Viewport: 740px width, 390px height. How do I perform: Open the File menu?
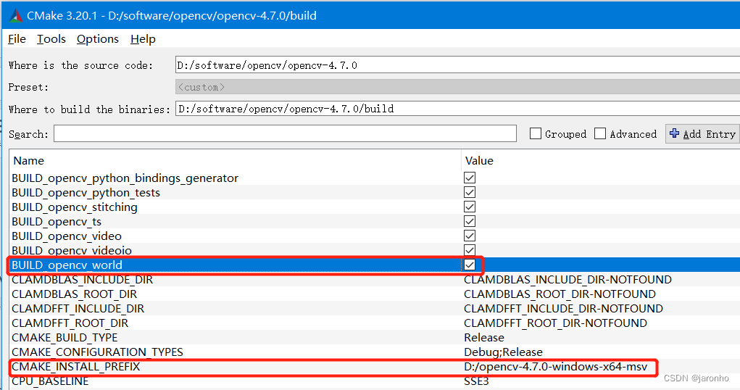[17, 38]
